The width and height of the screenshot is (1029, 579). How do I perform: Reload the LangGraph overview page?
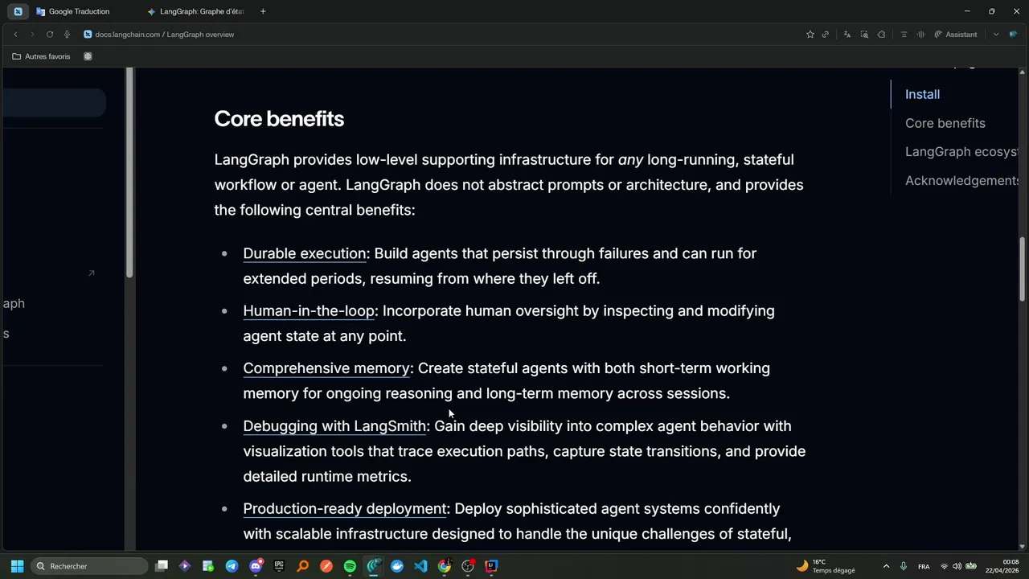point(50,35)
